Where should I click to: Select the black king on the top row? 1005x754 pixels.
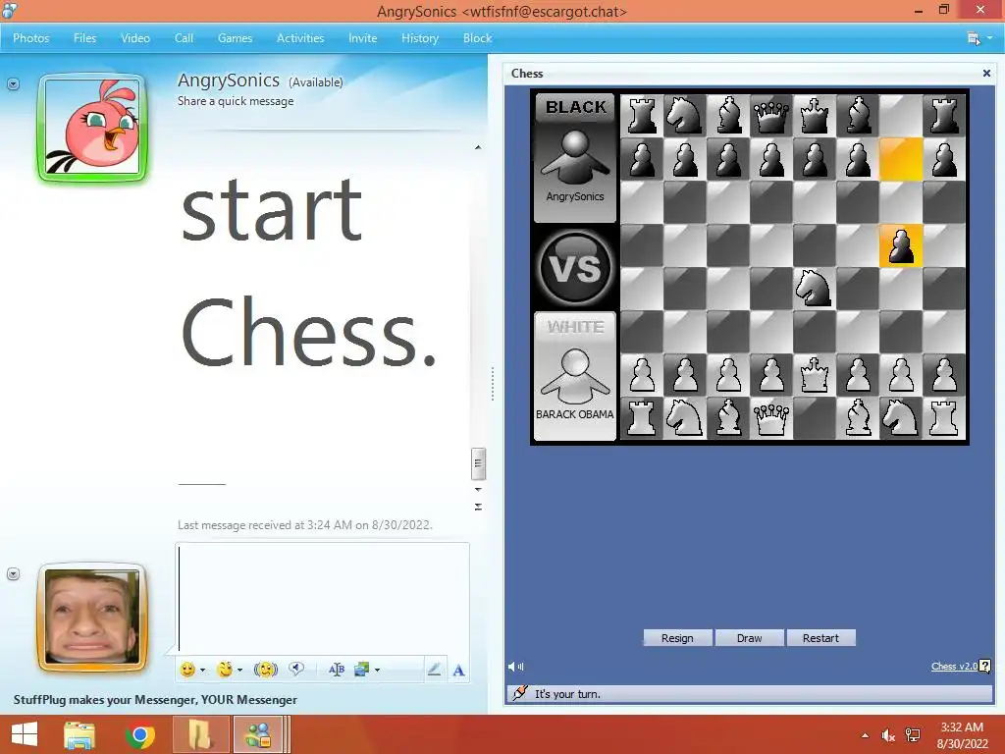click(x=814, y=116)
